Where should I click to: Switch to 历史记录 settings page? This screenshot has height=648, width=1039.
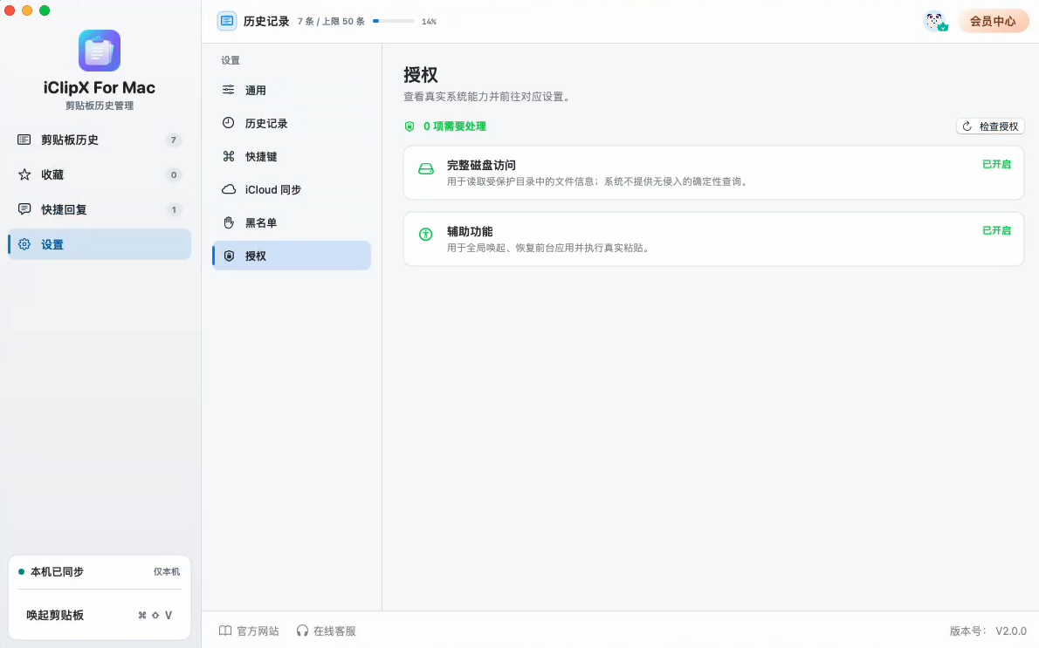pos(292,123)
